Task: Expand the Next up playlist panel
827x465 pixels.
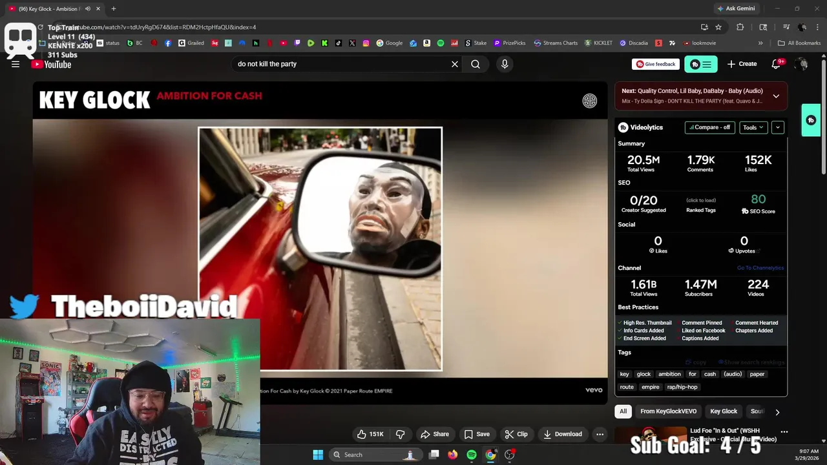Action: tap(776, 96)
